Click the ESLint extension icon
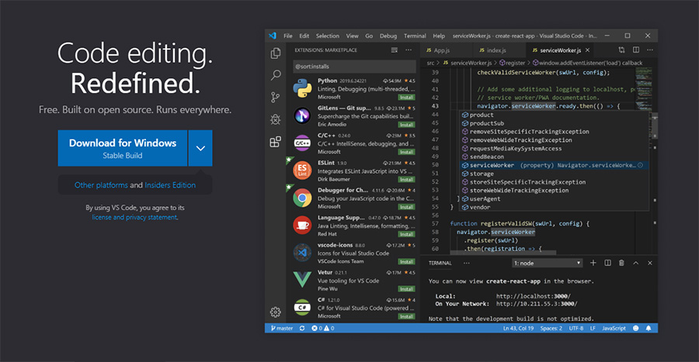The width and height of the screenshot is (699, 362). click(x=302, y=171)
